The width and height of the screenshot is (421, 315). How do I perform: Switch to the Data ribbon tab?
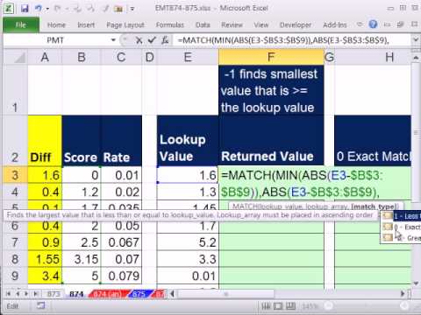(203, 25)
